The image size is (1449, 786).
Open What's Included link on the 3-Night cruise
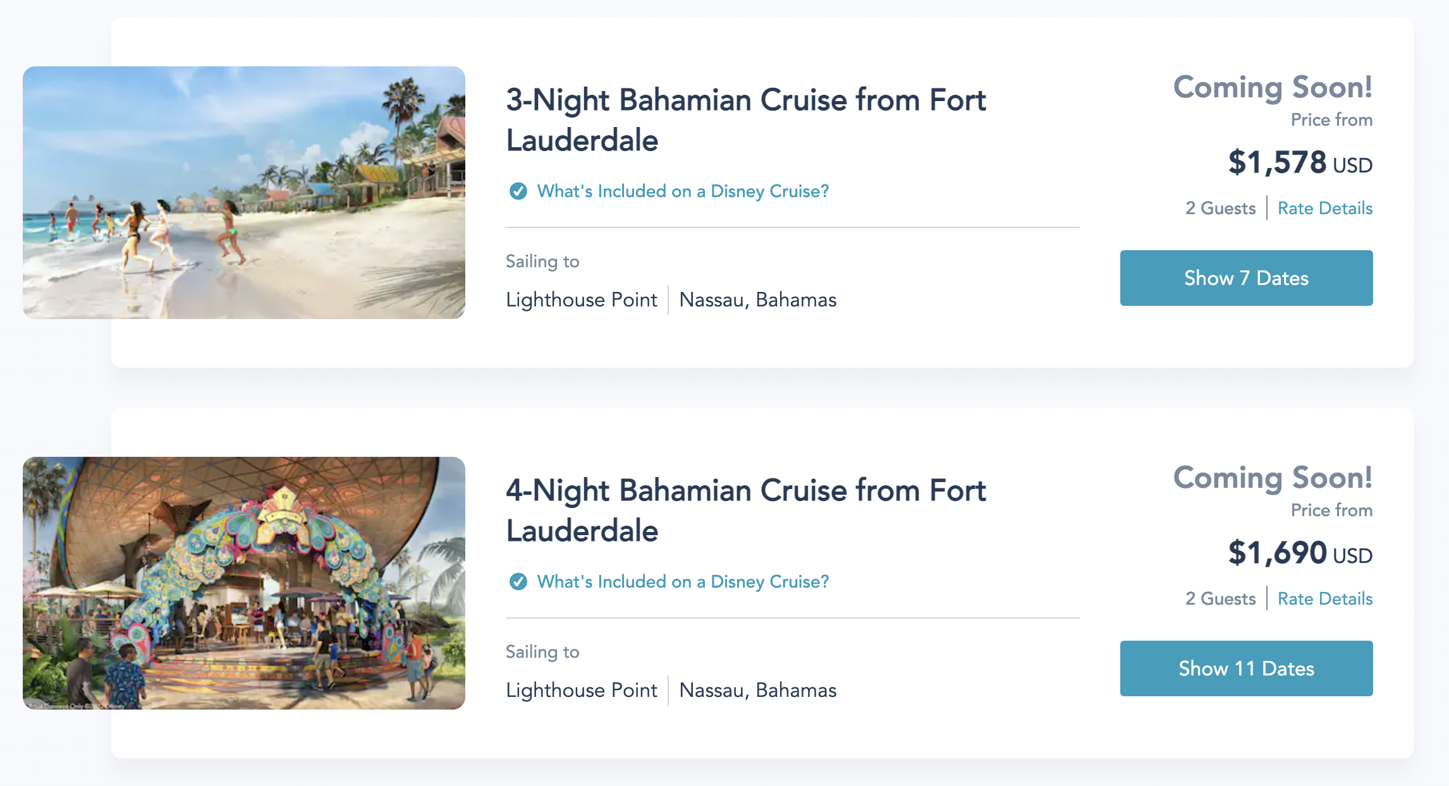click(x=683, y=191)
